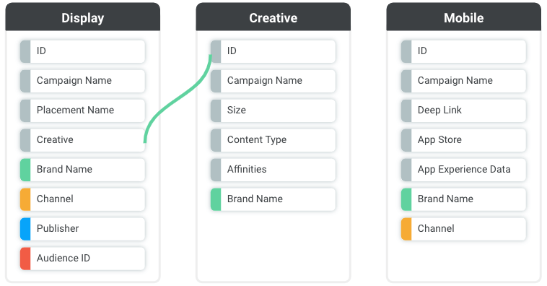Click the blue swatch on Publisher field
The image size is (547, 286).
click(x=25, y=229)
